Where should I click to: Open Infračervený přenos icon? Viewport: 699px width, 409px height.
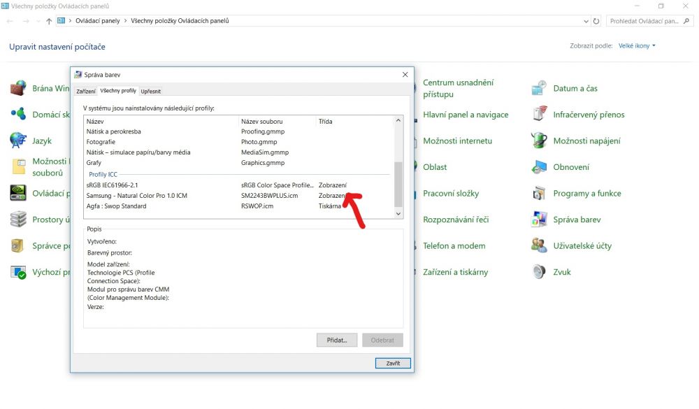coord(539,115)
